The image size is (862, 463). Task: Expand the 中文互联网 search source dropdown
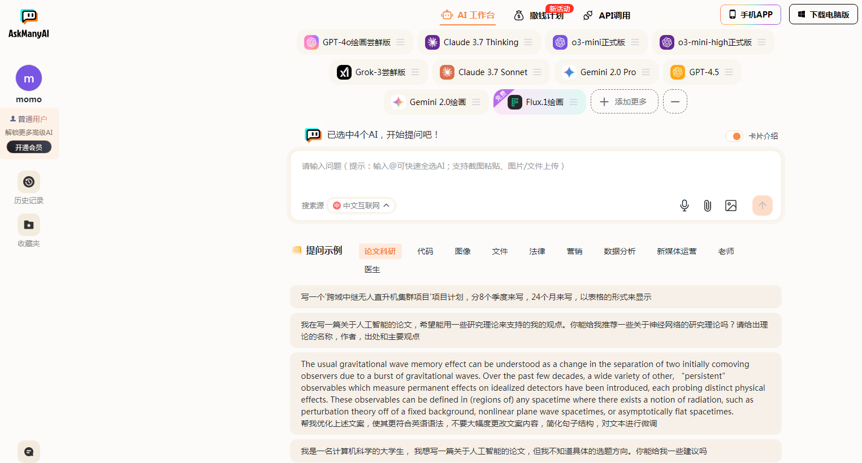pyautogui.click(x=361, y=205)
